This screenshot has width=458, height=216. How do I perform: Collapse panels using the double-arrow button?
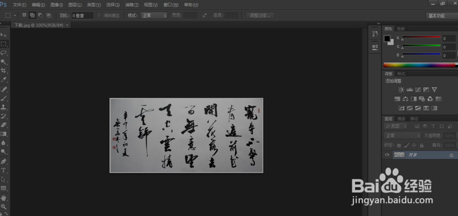point(379,24)
